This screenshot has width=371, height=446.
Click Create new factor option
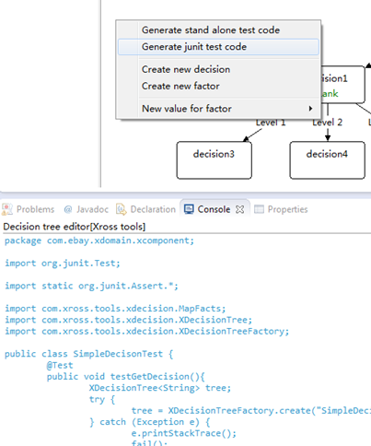(x=218, y=86)
